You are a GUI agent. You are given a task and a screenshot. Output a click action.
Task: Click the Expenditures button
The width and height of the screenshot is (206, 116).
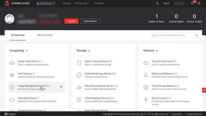click(90, 21)
